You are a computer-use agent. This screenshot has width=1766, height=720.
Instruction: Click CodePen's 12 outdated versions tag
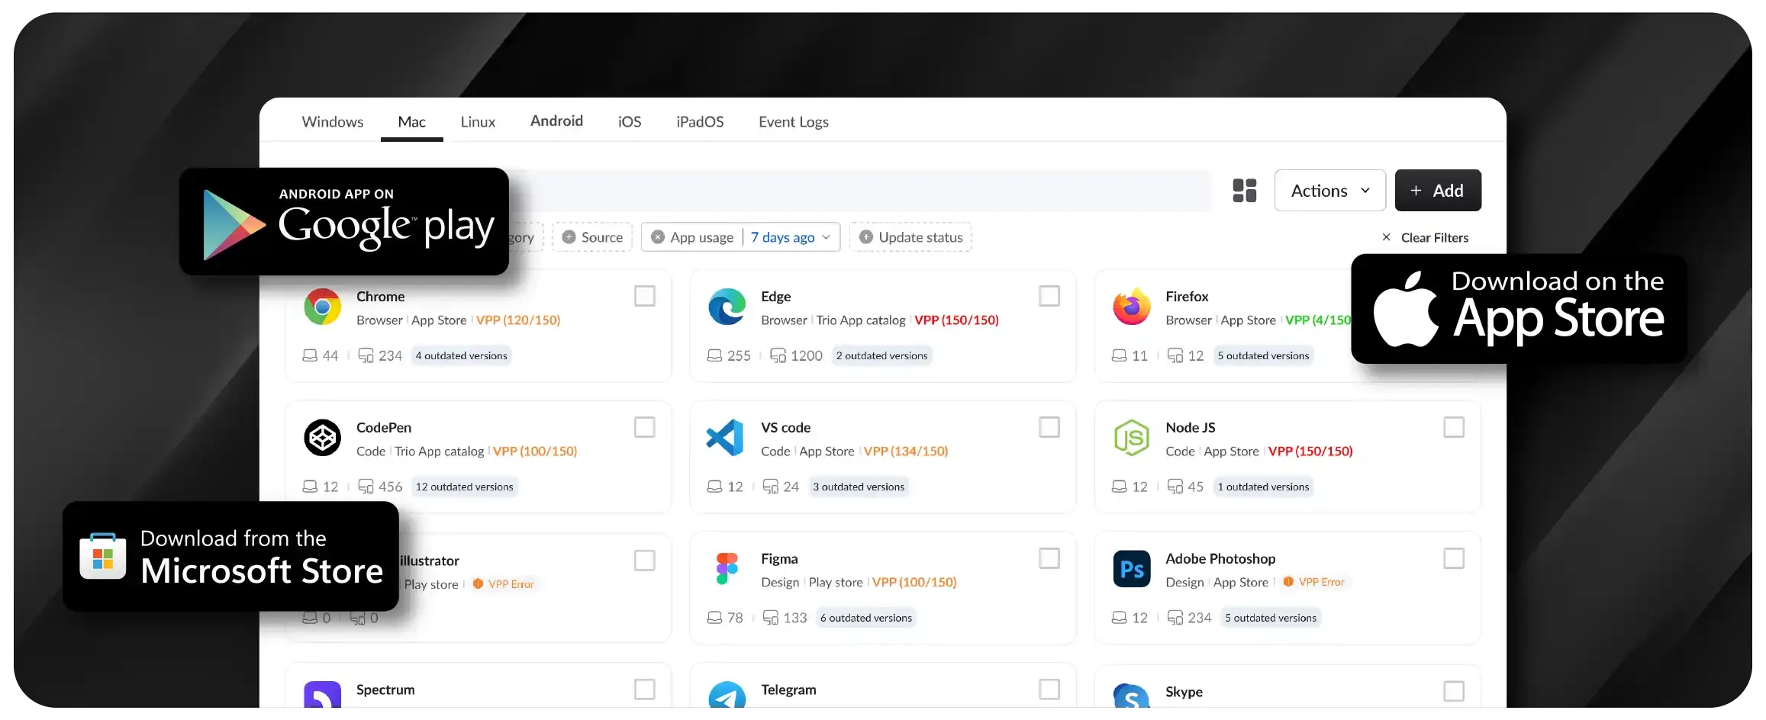point(464,487)
